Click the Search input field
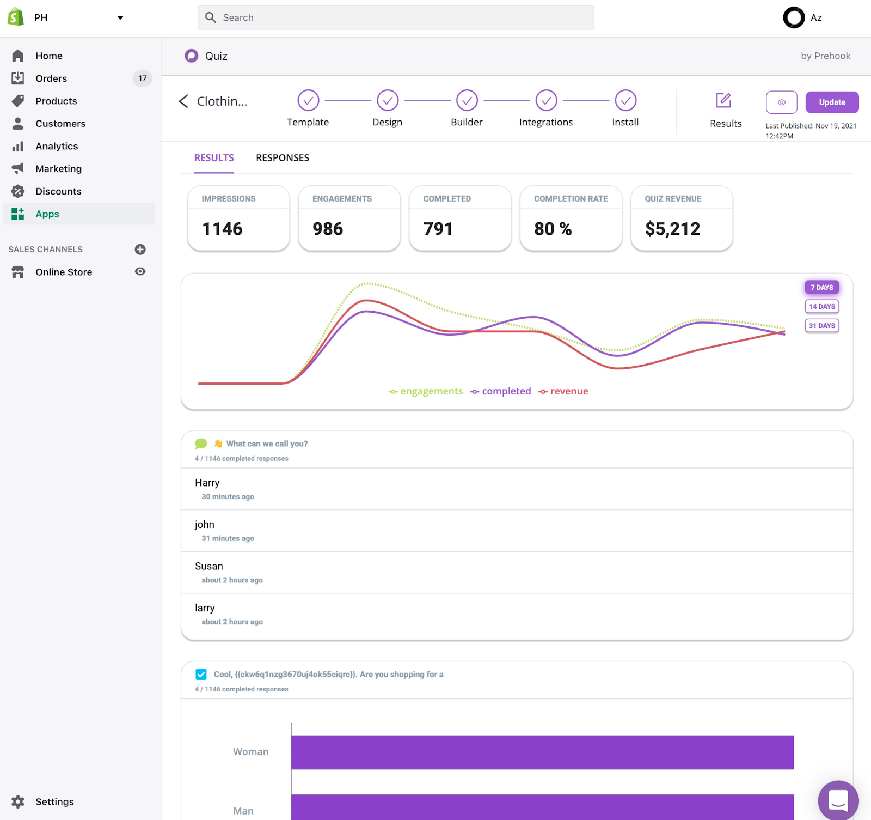Viewport: 871px width, 820px height. (396, 17)
